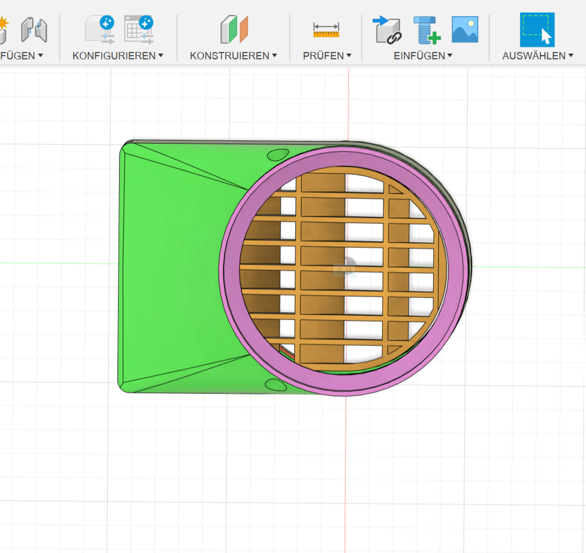Click the insert image canvas icon
The image size is (586, 553).
point(465,29)
